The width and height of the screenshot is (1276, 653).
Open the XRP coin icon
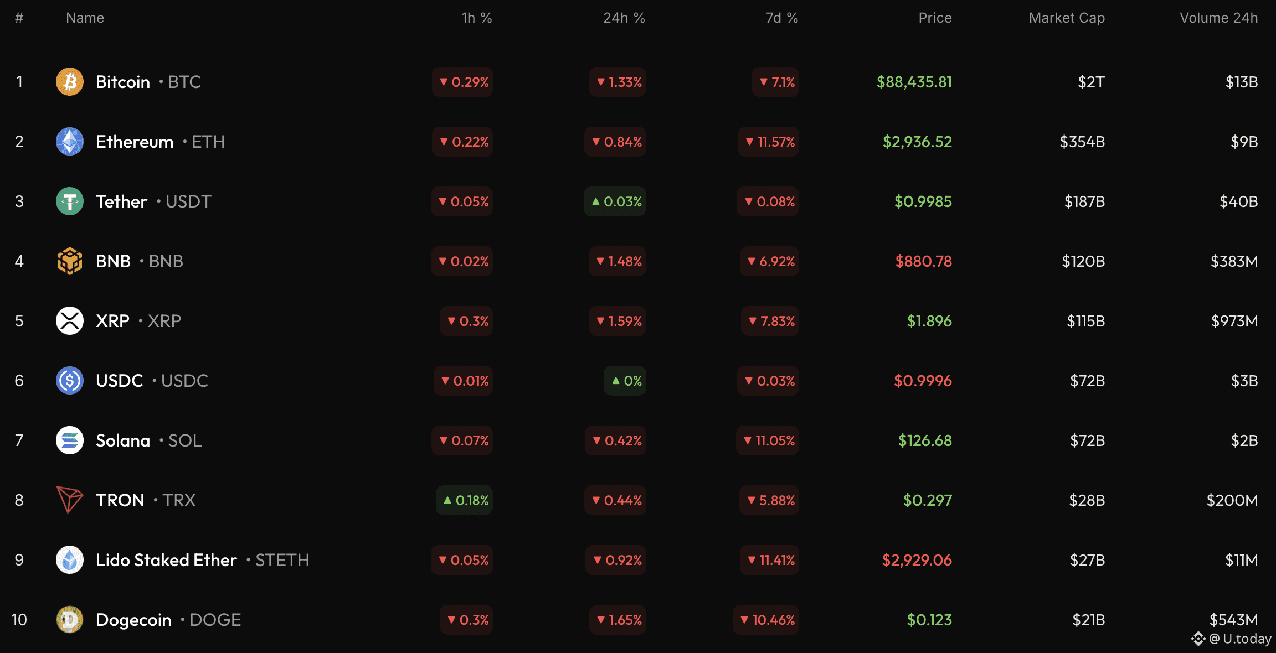pyautogui.click(x=70, y=321)
